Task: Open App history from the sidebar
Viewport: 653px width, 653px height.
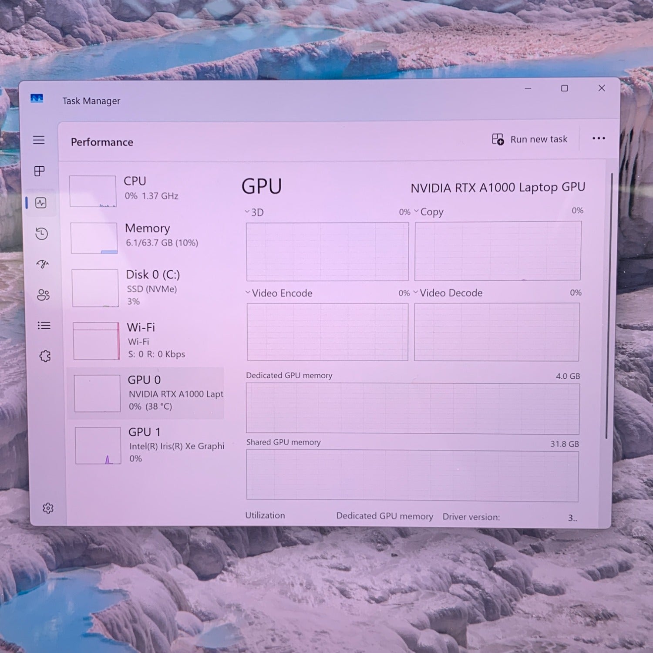Action: (42, 234)
